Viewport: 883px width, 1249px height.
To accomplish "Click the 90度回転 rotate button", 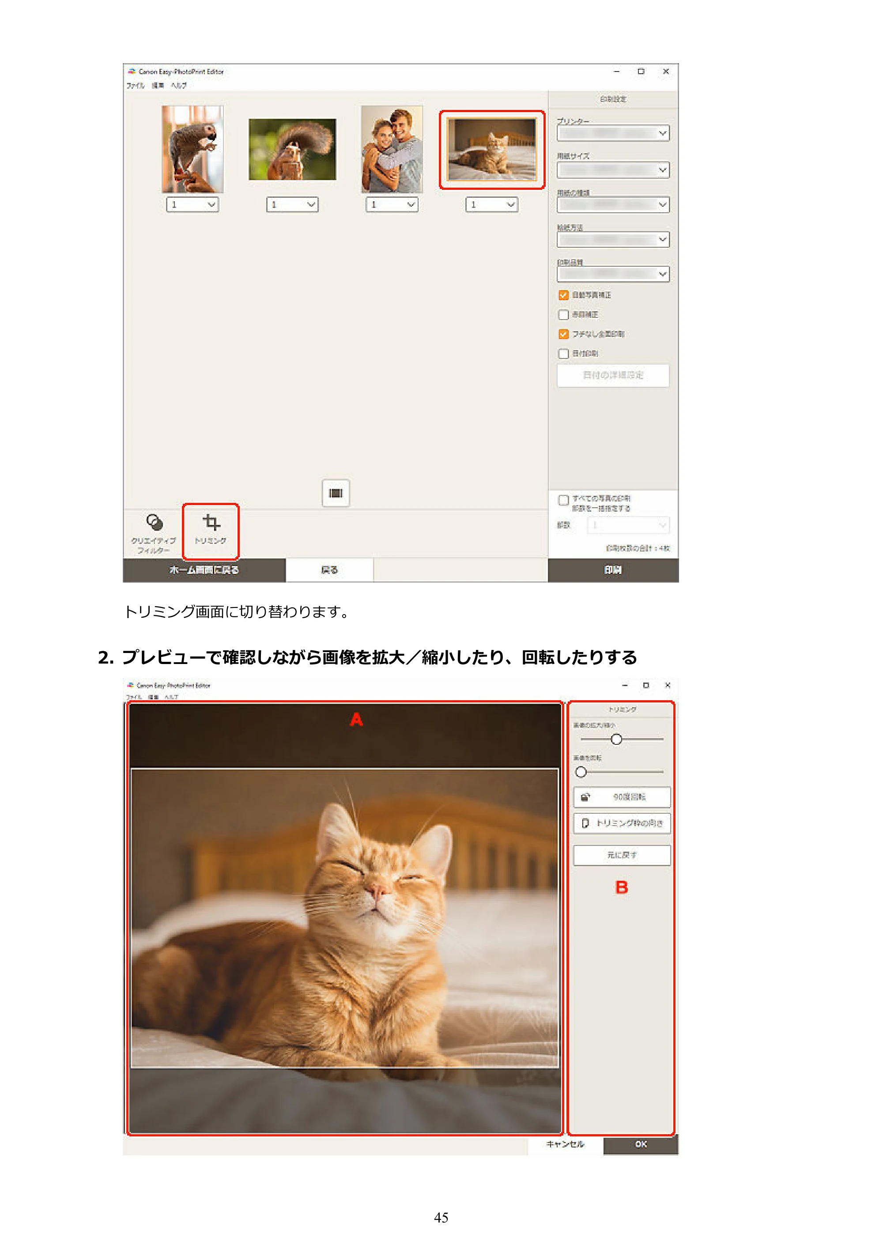I will click(x=622, y=797).
